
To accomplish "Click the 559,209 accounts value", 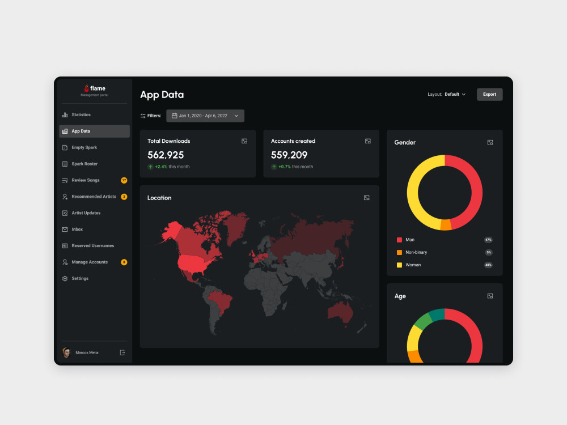I will [289, 155].
